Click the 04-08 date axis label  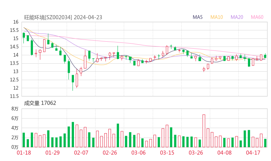point(224,153)
